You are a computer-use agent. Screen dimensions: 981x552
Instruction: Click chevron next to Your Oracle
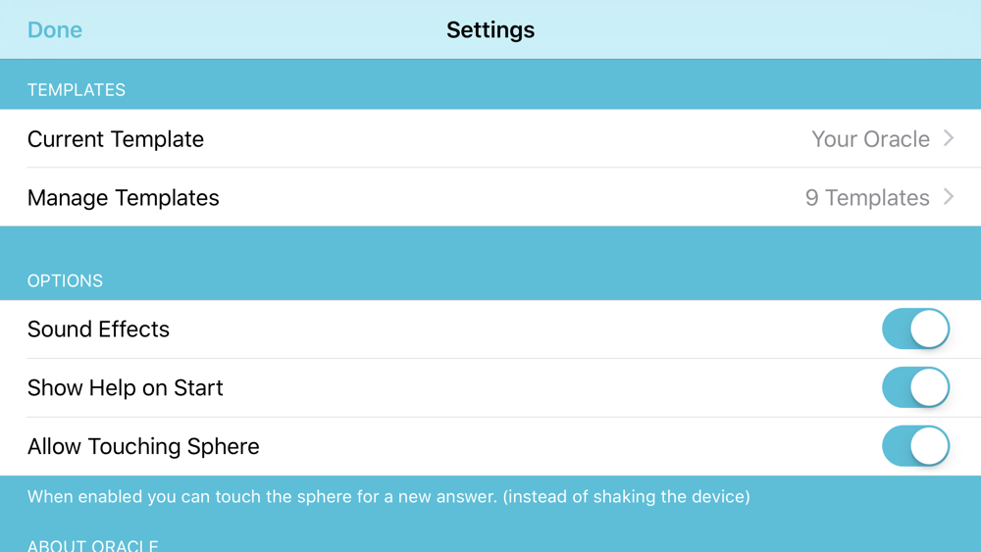coord(949,138)
